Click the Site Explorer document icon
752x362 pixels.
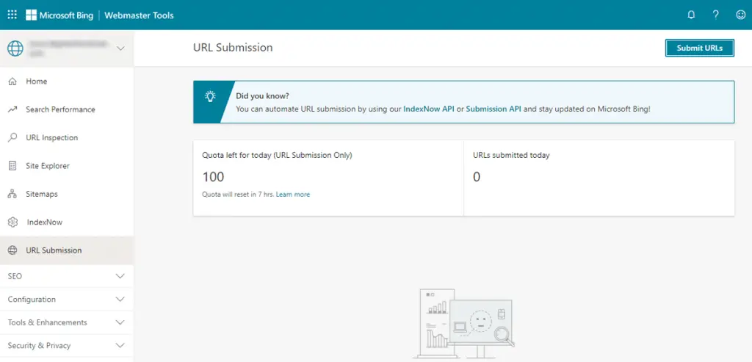coord(13,166)
